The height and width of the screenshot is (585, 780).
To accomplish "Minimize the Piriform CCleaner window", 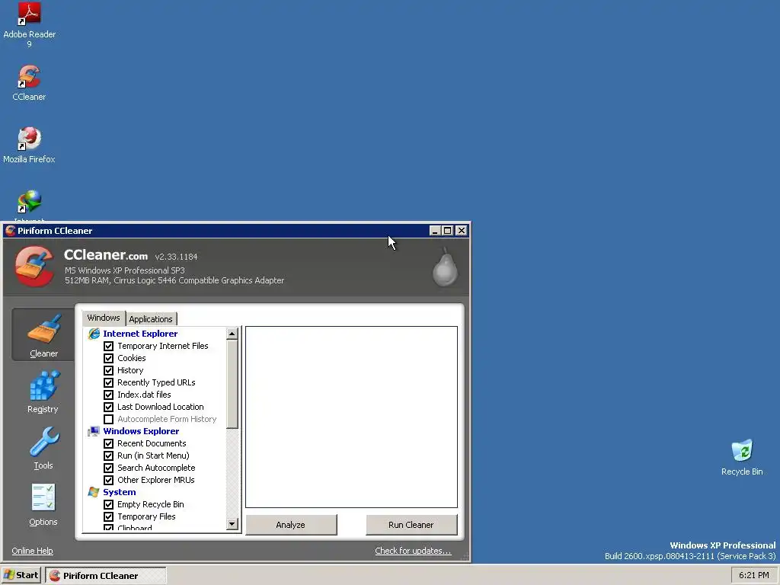I will tap(435, 231).
